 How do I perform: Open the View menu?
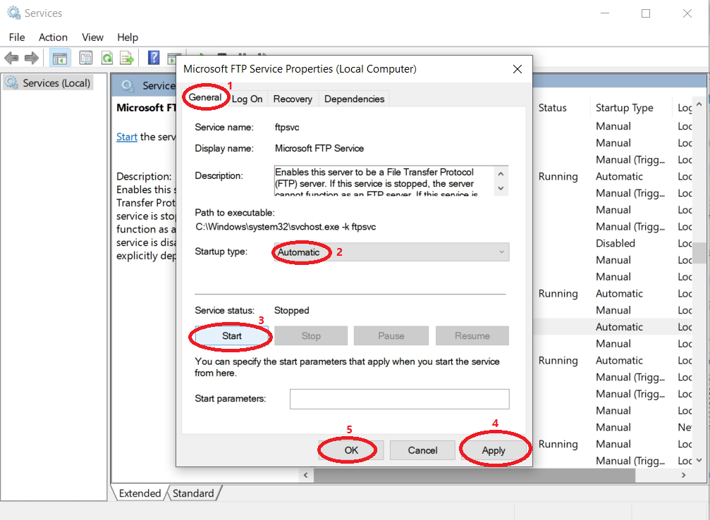(x=92, y=37)
